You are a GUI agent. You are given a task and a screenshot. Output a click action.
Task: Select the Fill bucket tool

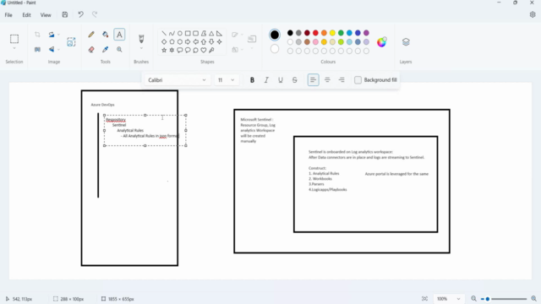point(105,35)
